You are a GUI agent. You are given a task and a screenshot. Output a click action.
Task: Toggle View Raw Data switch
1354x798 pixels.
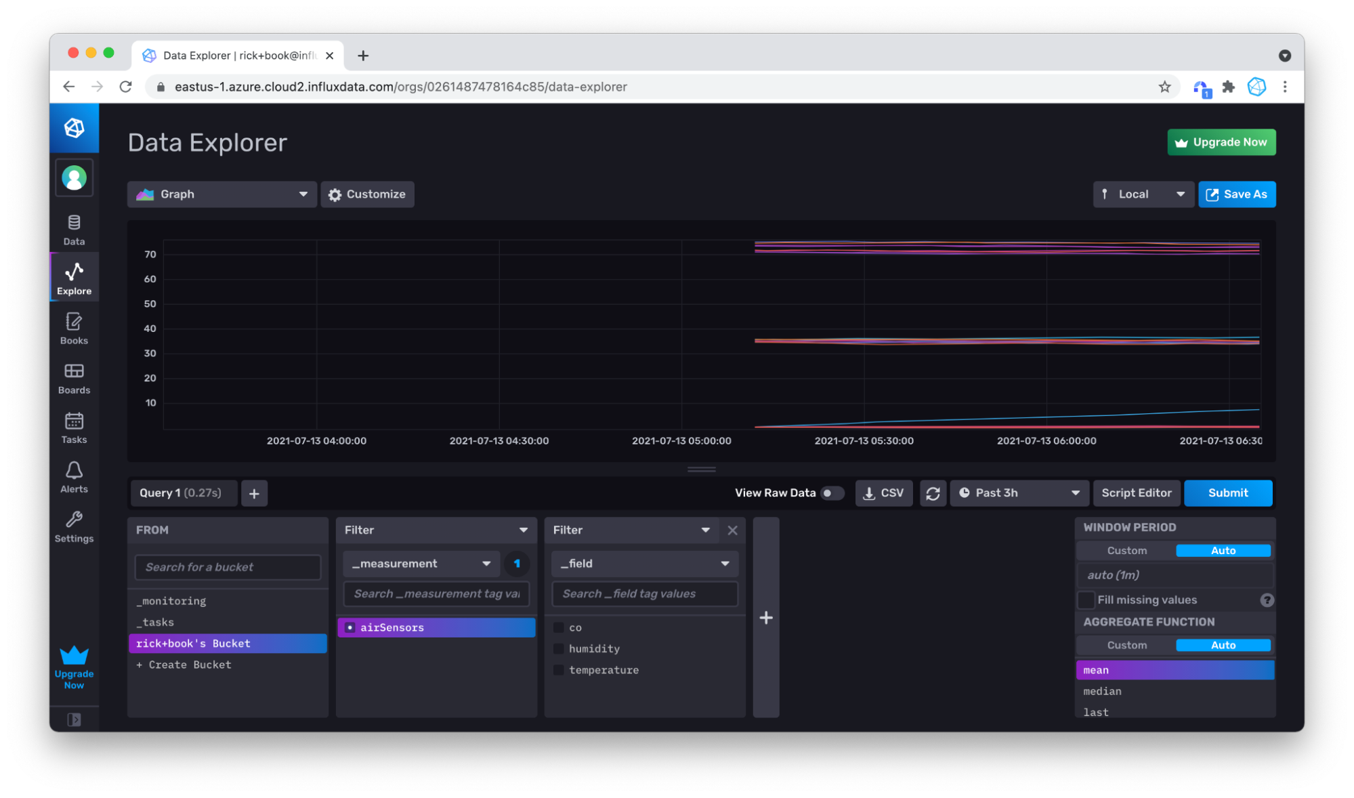(831, 493)
